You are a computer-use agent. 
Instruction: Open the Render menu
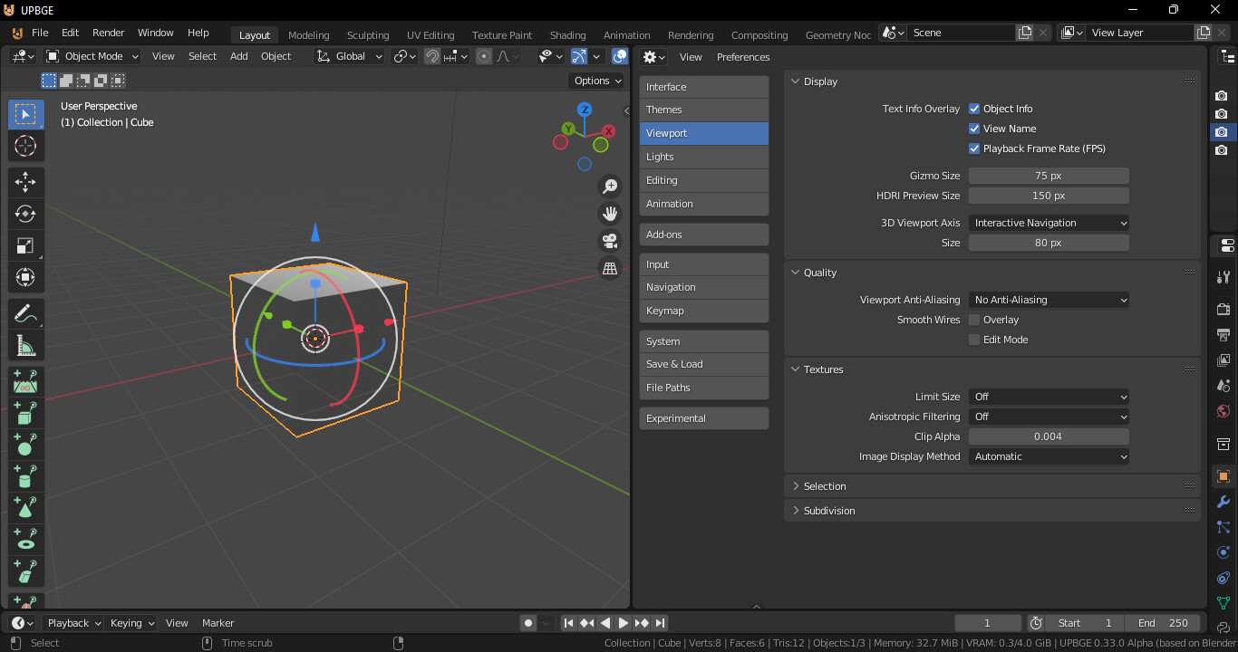[x=108, y=33]
